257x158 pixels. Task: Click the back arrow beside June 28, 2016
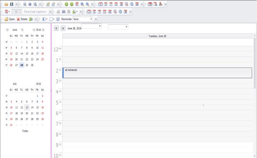click(56, 28)
